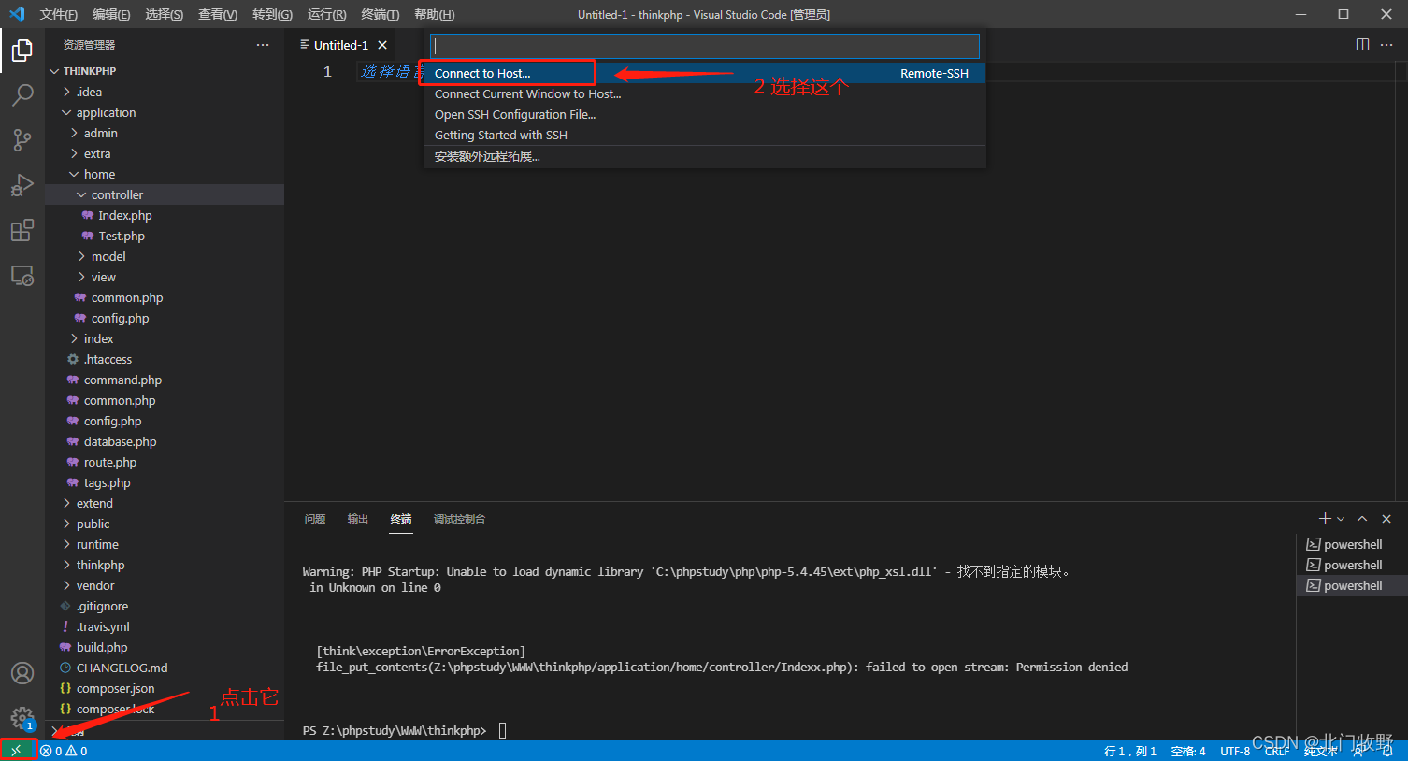
Task: Click the UTF-8 encoding status item
Action: click(x=1235, y=751)
